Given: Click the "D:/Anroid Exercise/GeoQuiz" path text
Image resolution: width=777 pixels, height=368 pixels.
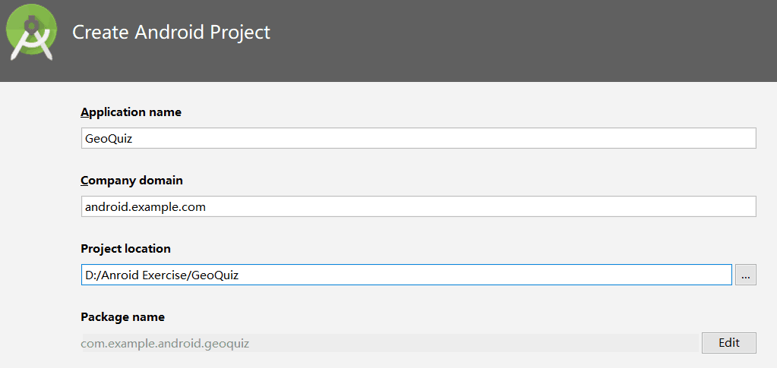Looking at the screenshot, I should (x=162, y=275).
